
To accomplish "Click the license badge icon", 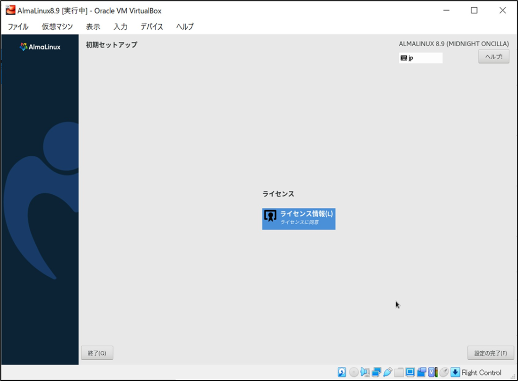I will tap(270, 216).
